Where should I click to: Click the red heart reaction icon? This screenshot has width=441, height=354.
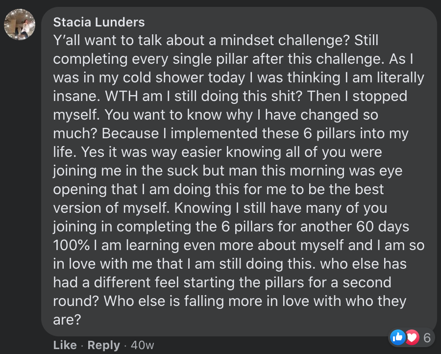[x=413, y=337]
